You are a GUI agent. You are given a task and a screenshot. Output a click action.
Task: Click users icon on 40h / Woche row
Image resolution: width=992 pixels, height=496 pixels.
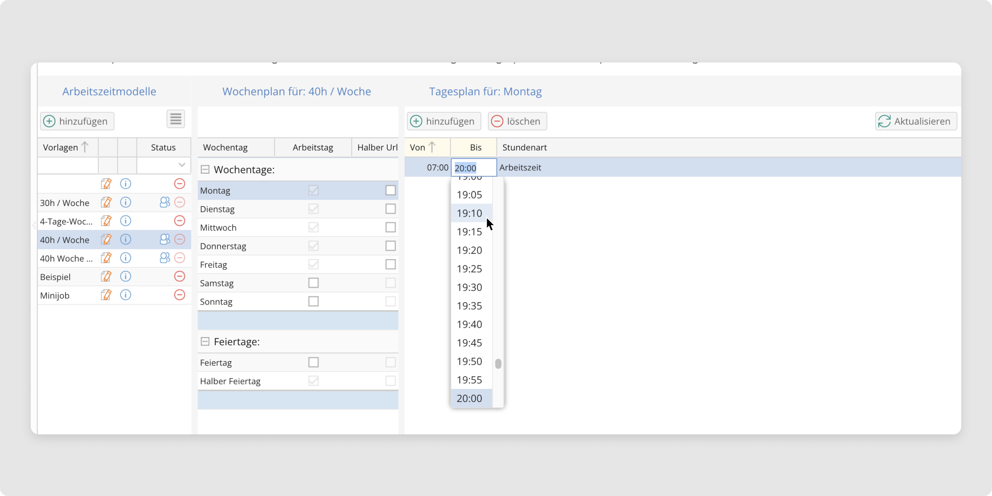click(164, 239)
